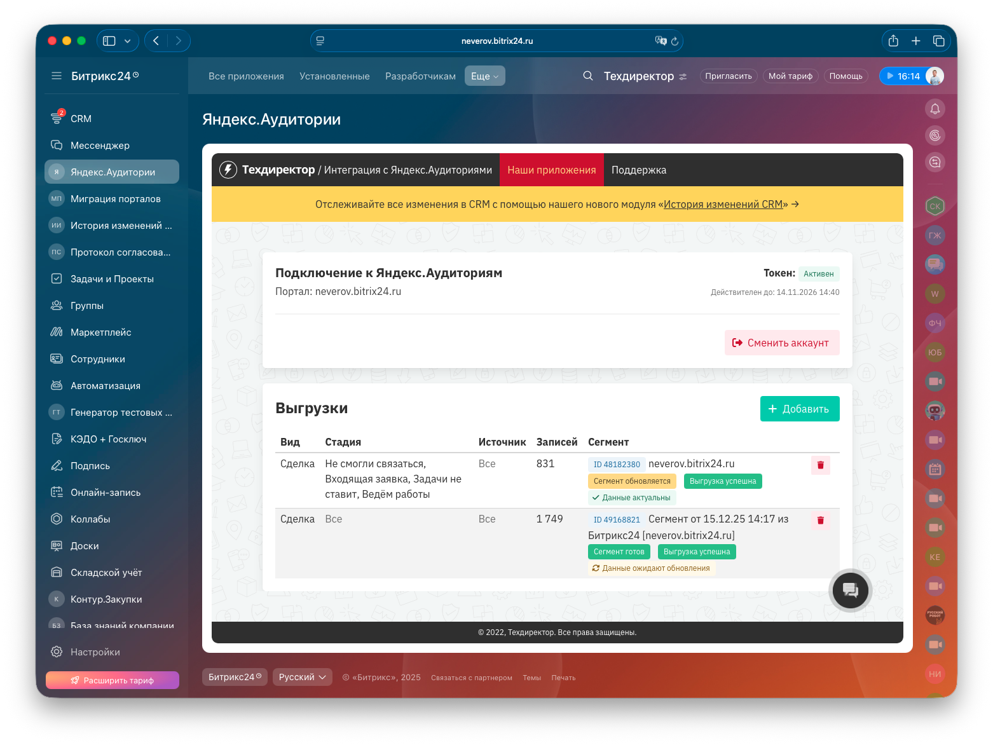The height and width of the screenshot is (745, 993).
Task: Open the KE chat avatar
Action: (935, 557)
